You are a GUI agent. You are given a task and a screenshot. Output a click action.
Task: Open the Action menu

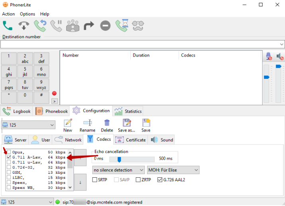tap(8, 14)
